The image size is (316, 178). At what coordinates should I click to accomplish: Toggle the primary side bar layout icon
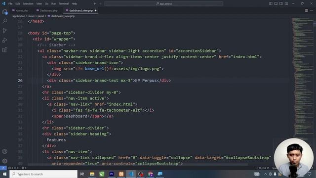271,3
